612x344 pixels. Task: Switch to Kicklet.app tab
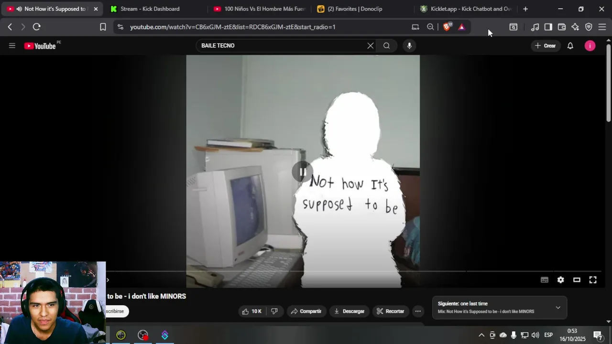(466, 9)
